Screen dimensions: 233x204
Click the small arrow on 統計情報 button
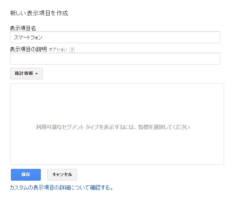coord(37,74)
